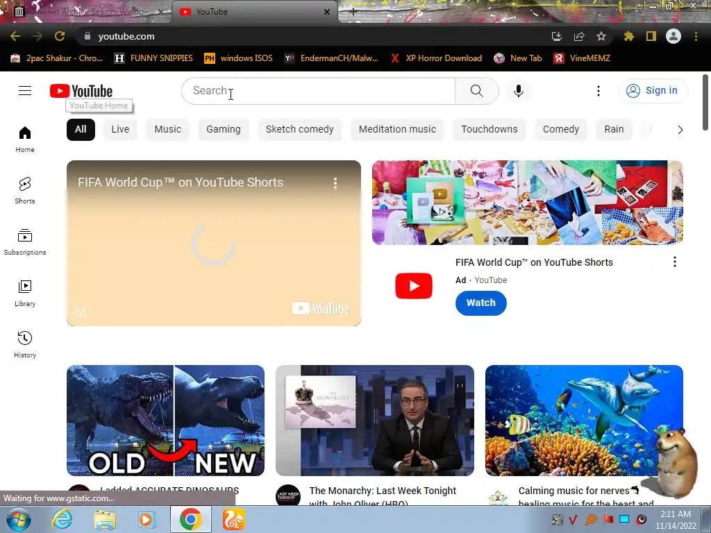Viewport: 711px width, 533px height.
Task: Open the YouTube hamburger guide menu
Action: [25, 91]
